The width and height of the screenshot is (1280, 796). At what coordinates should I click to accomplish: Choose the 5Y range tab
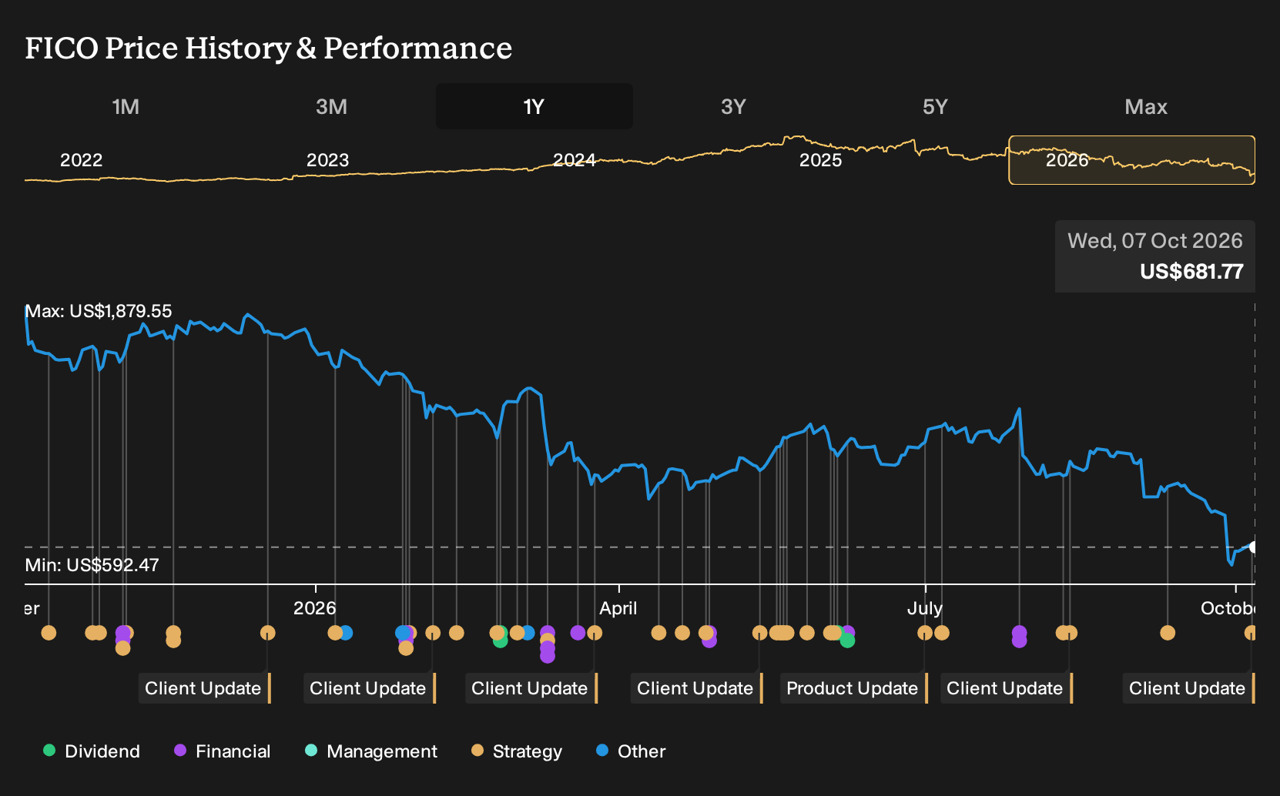935,106
